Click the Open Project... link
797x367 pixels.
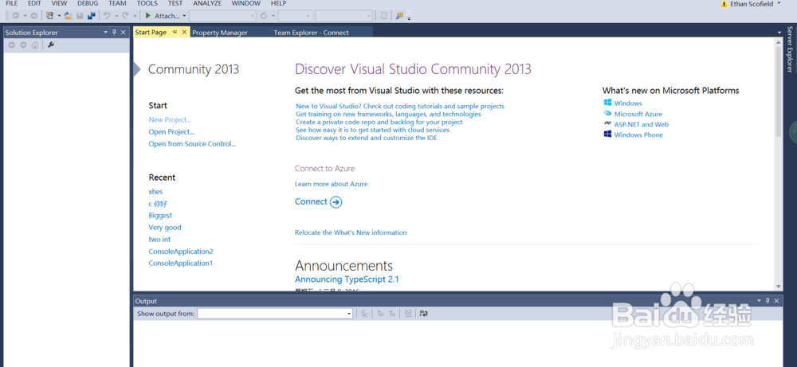171,132
